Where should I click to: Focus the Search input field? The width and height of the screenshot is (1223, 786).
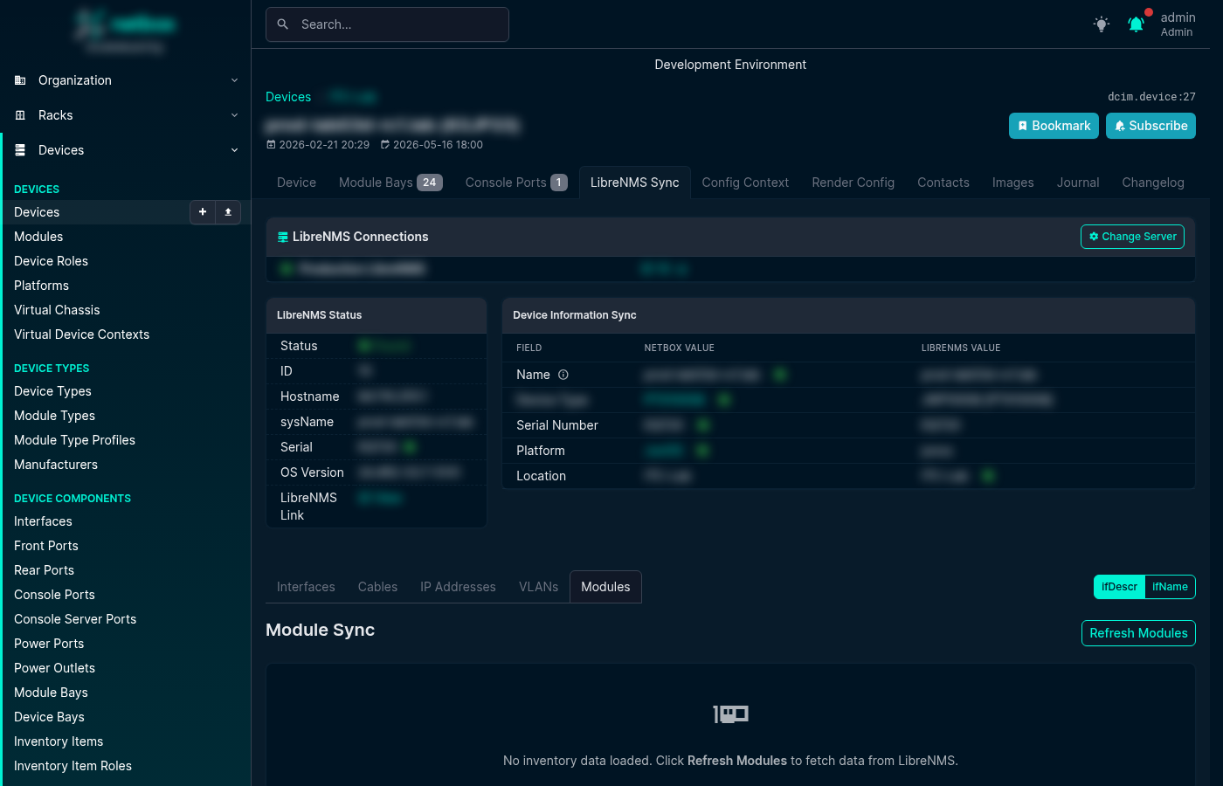click(387, 24)
